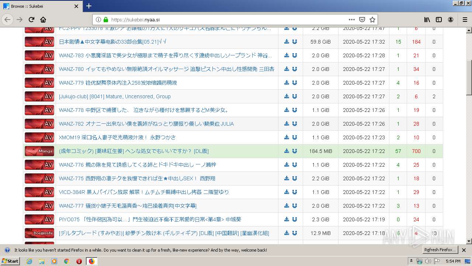Open page actions three-dots menu

351,20
